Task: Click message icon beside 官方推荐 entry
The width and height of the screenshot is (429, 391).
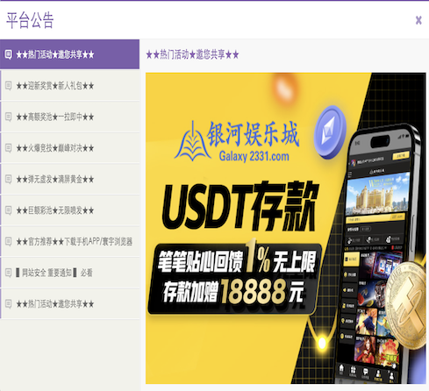Action: [8, 242]
